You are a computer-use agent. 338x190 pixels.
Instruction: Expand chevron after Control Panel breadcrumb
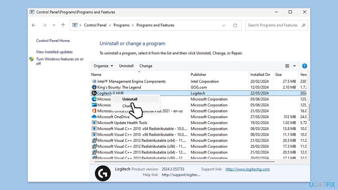point(110,25)
